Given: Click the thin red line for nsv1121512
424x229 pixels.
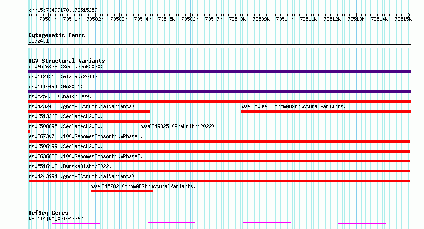Looking at the screenshot, I should coord(219,81).
